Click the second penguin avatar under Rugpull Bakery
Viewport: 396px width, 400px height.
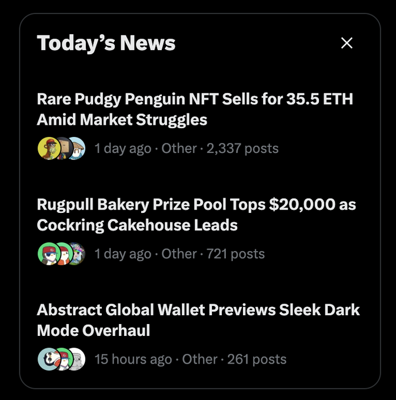(x=62, y=254)
